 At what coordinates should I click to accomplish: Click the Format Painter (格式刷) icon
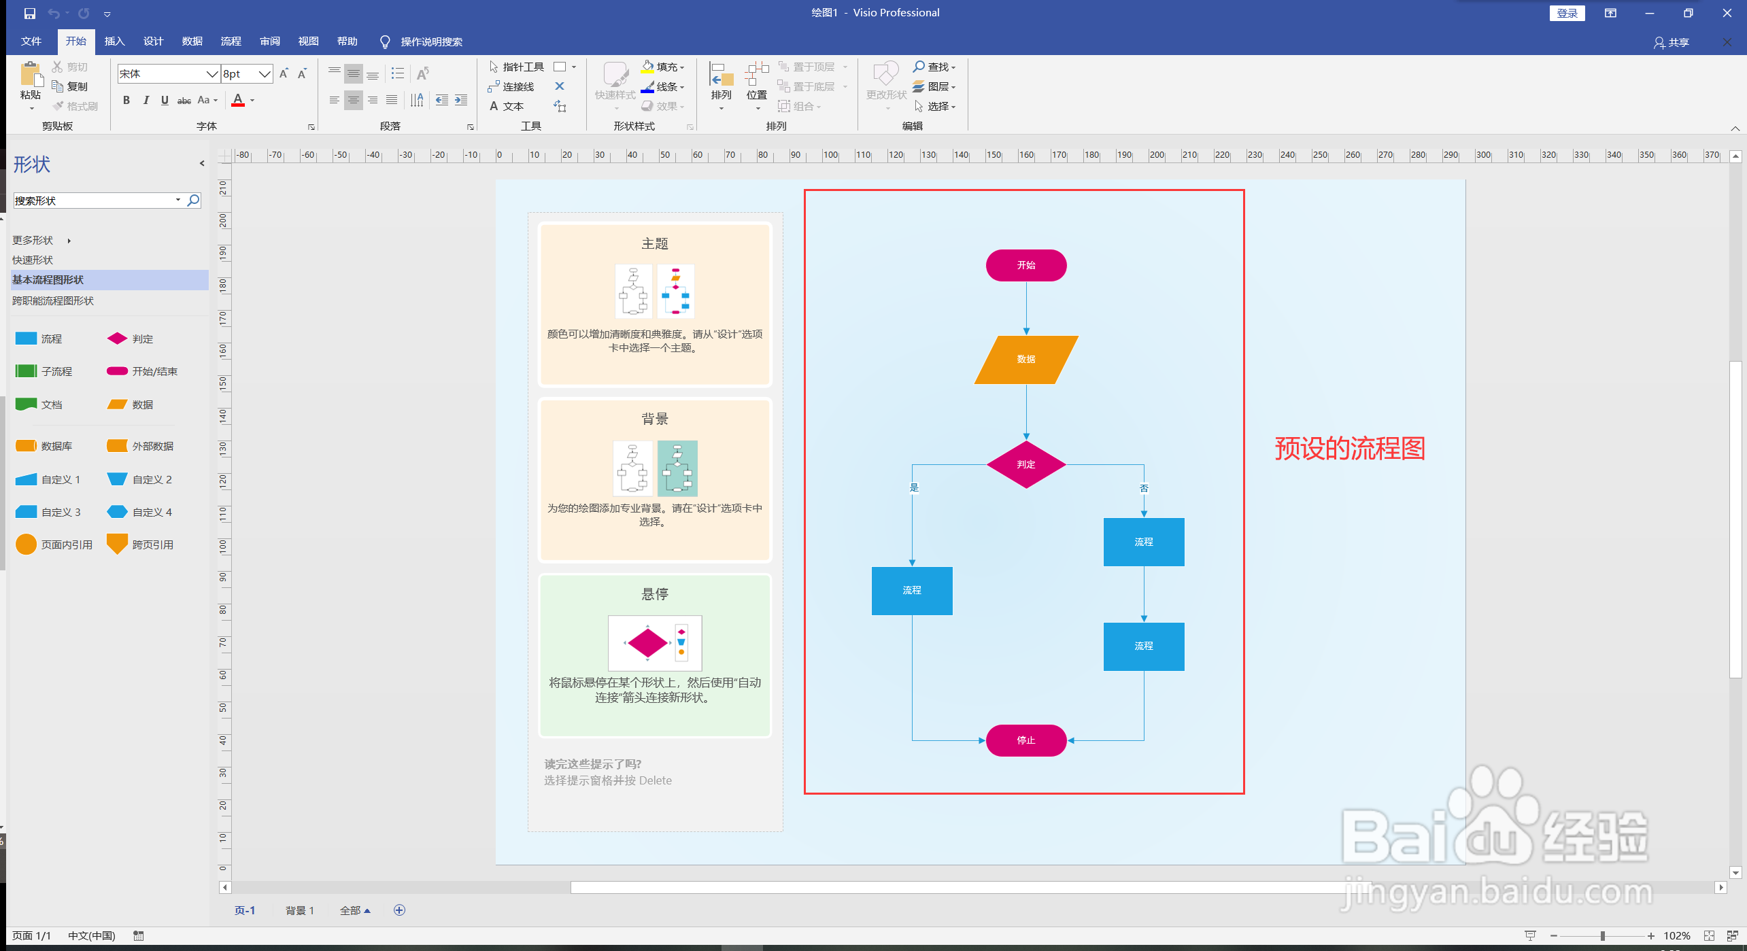[59, 106]
